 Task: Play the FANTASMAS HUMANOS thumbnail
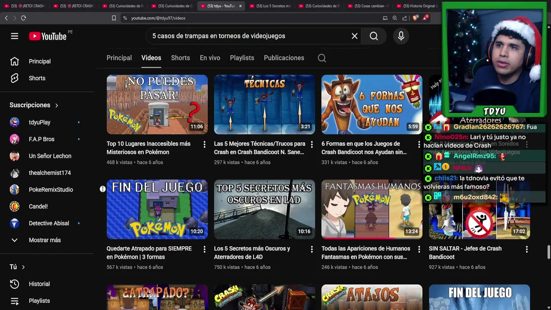[x=372, y=210]
